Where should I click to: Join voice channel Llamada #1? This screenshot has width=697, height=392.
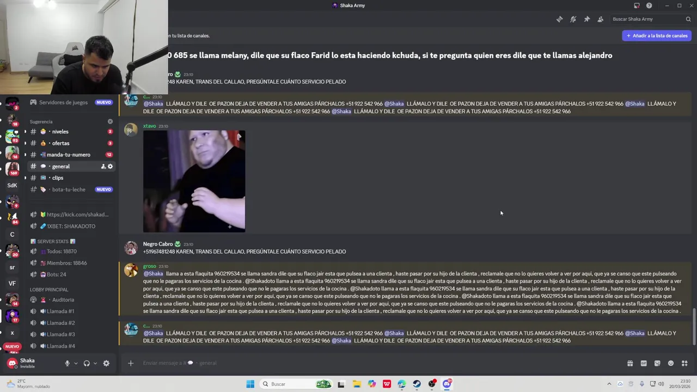click(71, 311)
